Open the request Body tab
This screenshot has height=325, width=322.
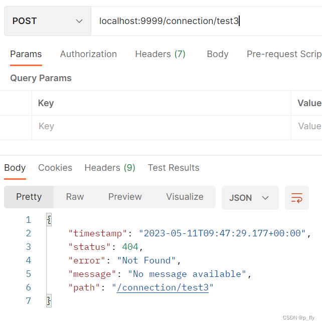[x=218, y=54]
